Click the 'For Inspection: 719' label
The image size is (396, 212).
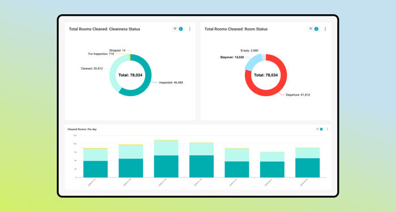(101, 54)
